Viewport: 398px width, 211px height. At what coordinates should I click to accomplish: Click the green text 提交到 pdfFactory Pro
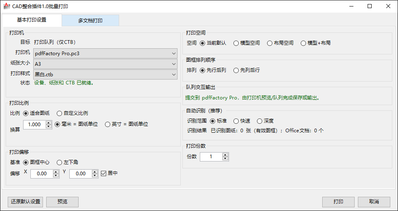(211, 98)
